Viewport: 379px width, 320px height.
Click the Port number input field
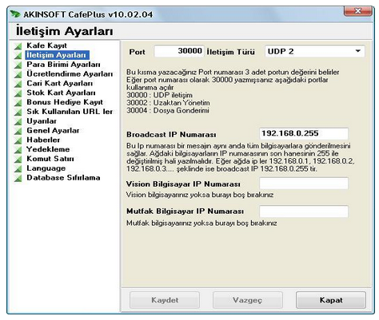(x=179, y=51)
